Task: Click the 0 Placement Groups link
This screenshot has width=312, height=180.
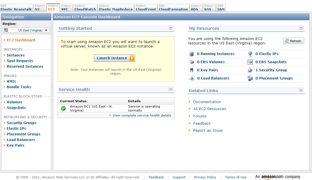Action: 274,78
